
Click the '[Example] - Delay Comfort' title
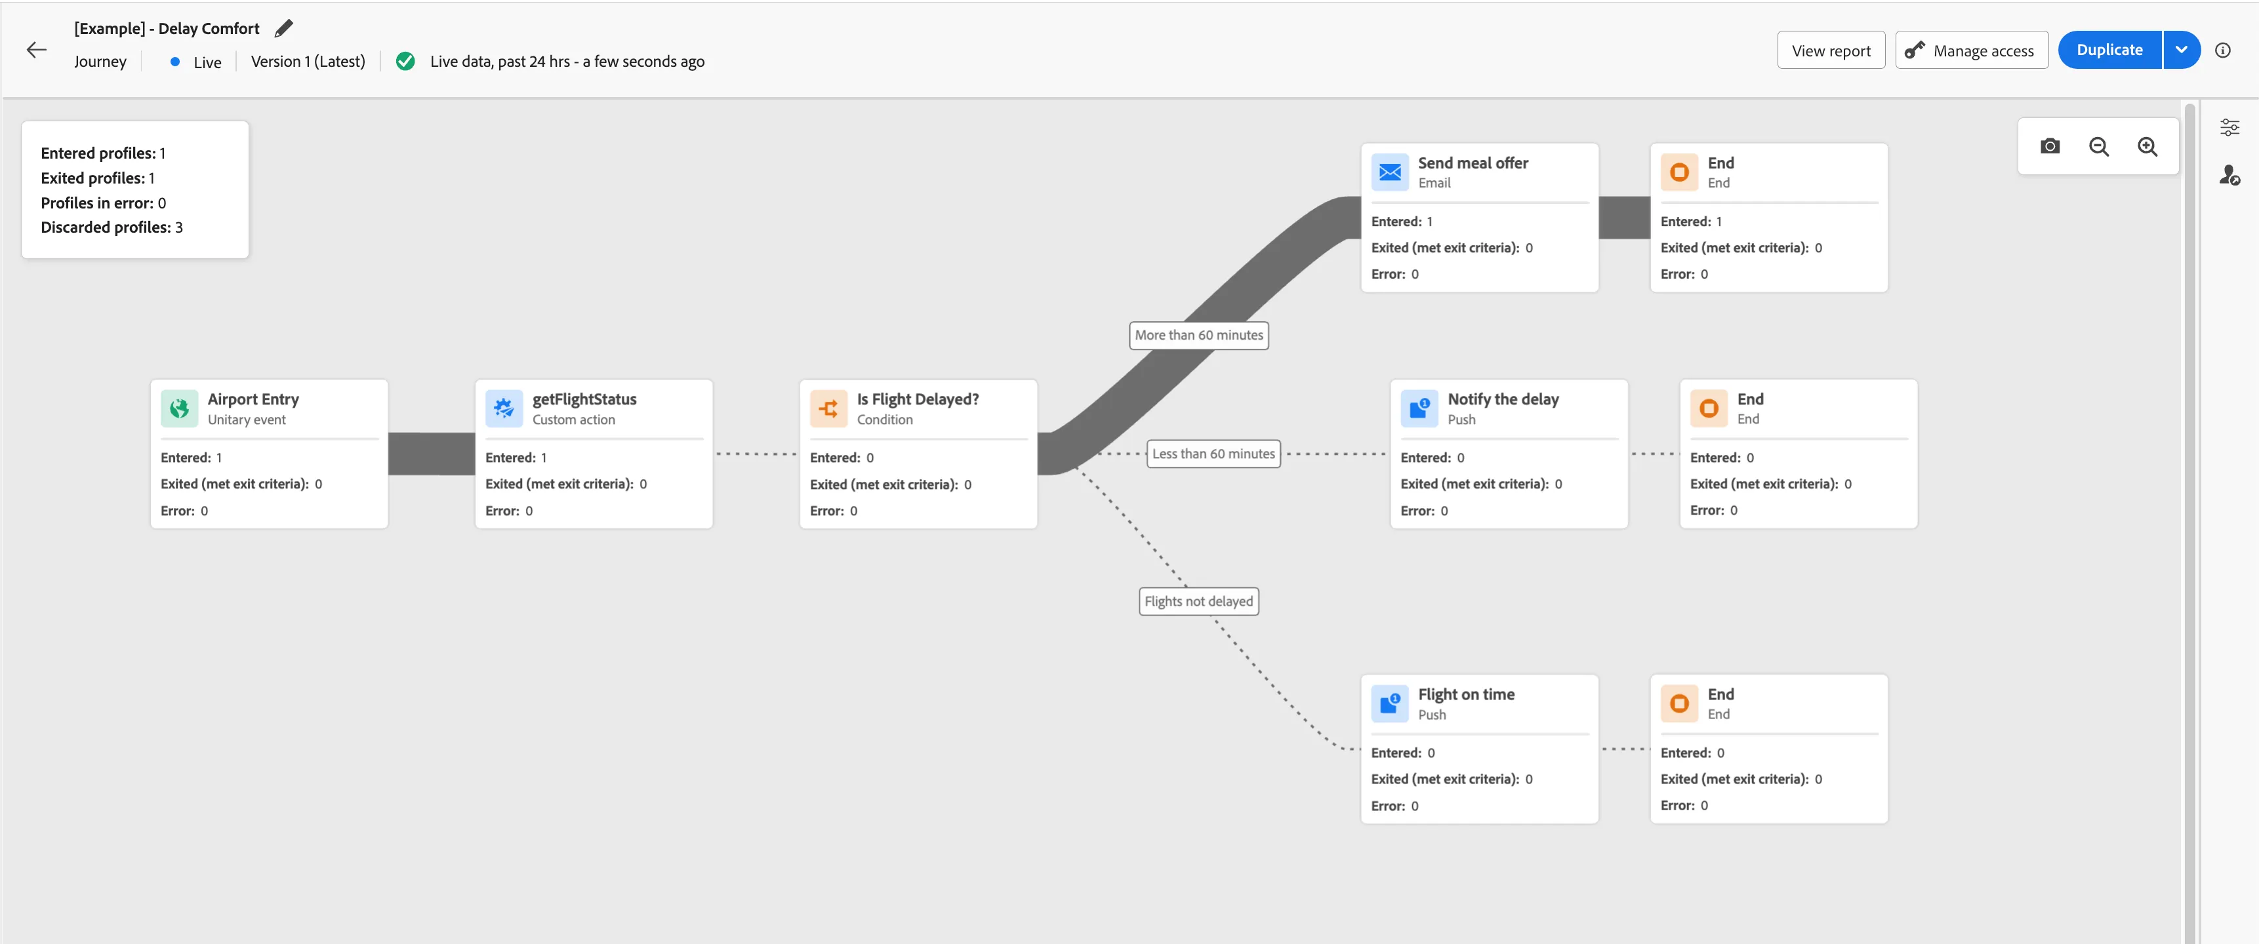[x=167, y=29]
